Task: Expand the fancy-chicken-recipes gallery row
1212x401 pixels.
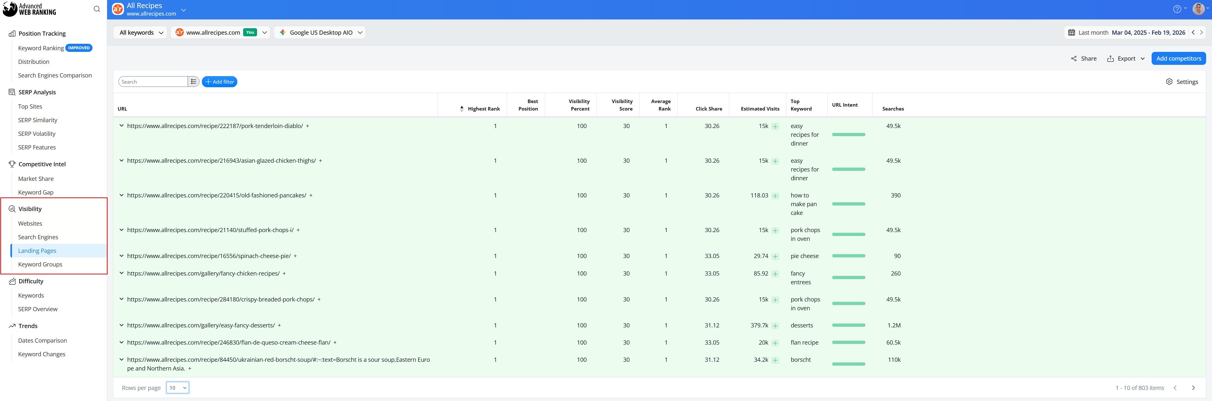Action: click(121, 274)
